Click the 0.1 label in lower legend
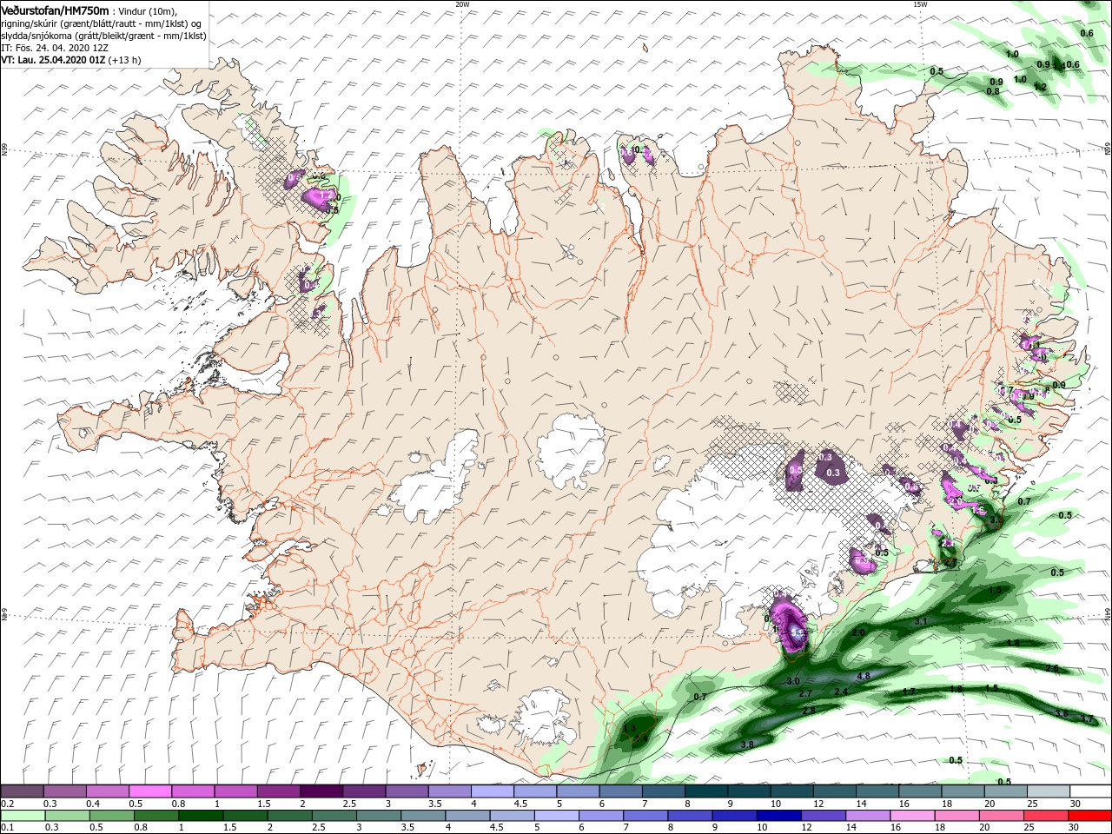 [7, 828]
